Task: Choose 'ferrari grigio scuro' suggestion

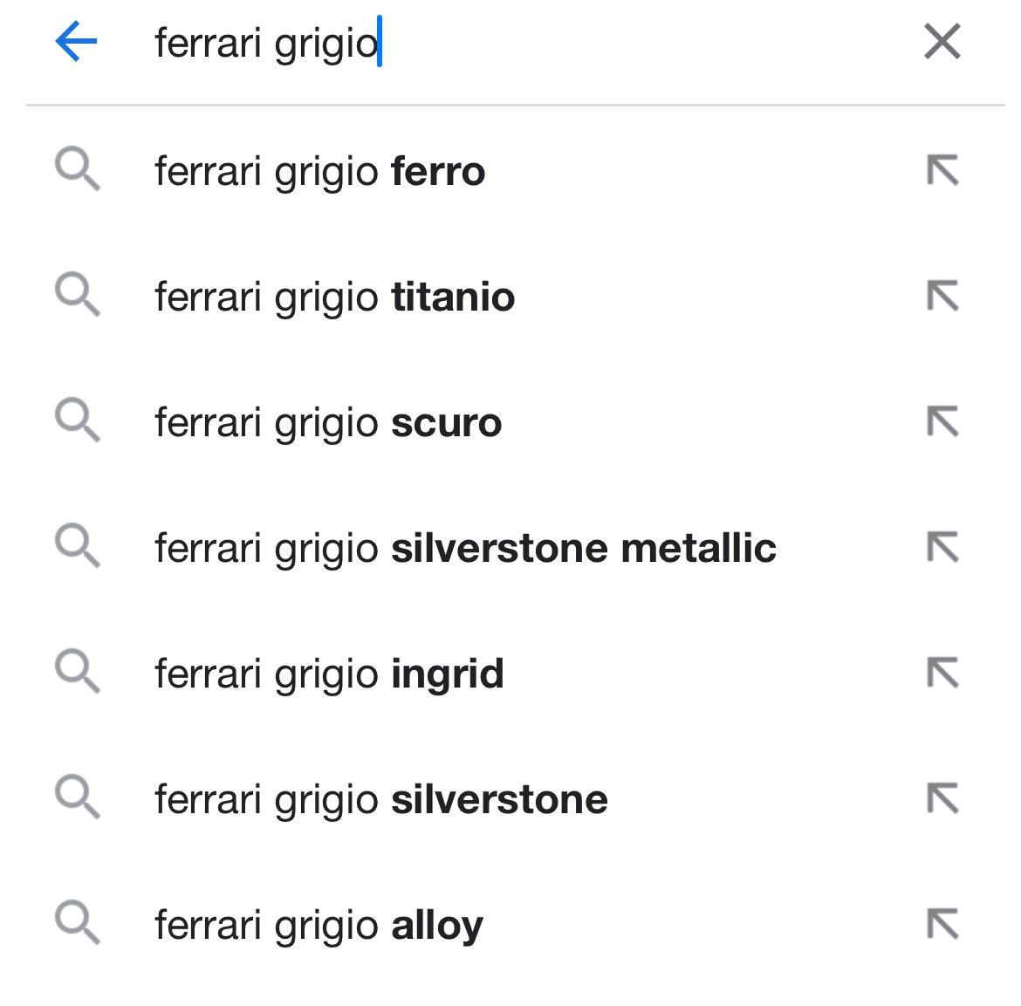Action: 328,422
